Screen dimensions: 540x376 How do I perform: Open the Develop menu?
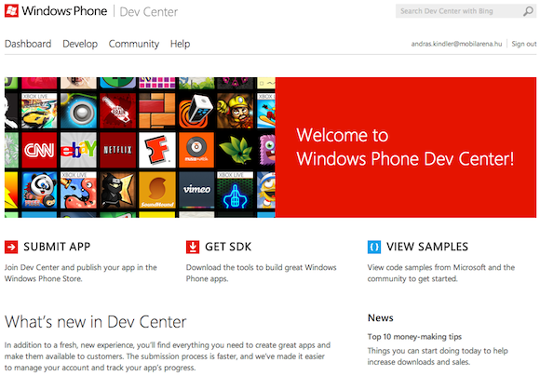pos(80,44)
